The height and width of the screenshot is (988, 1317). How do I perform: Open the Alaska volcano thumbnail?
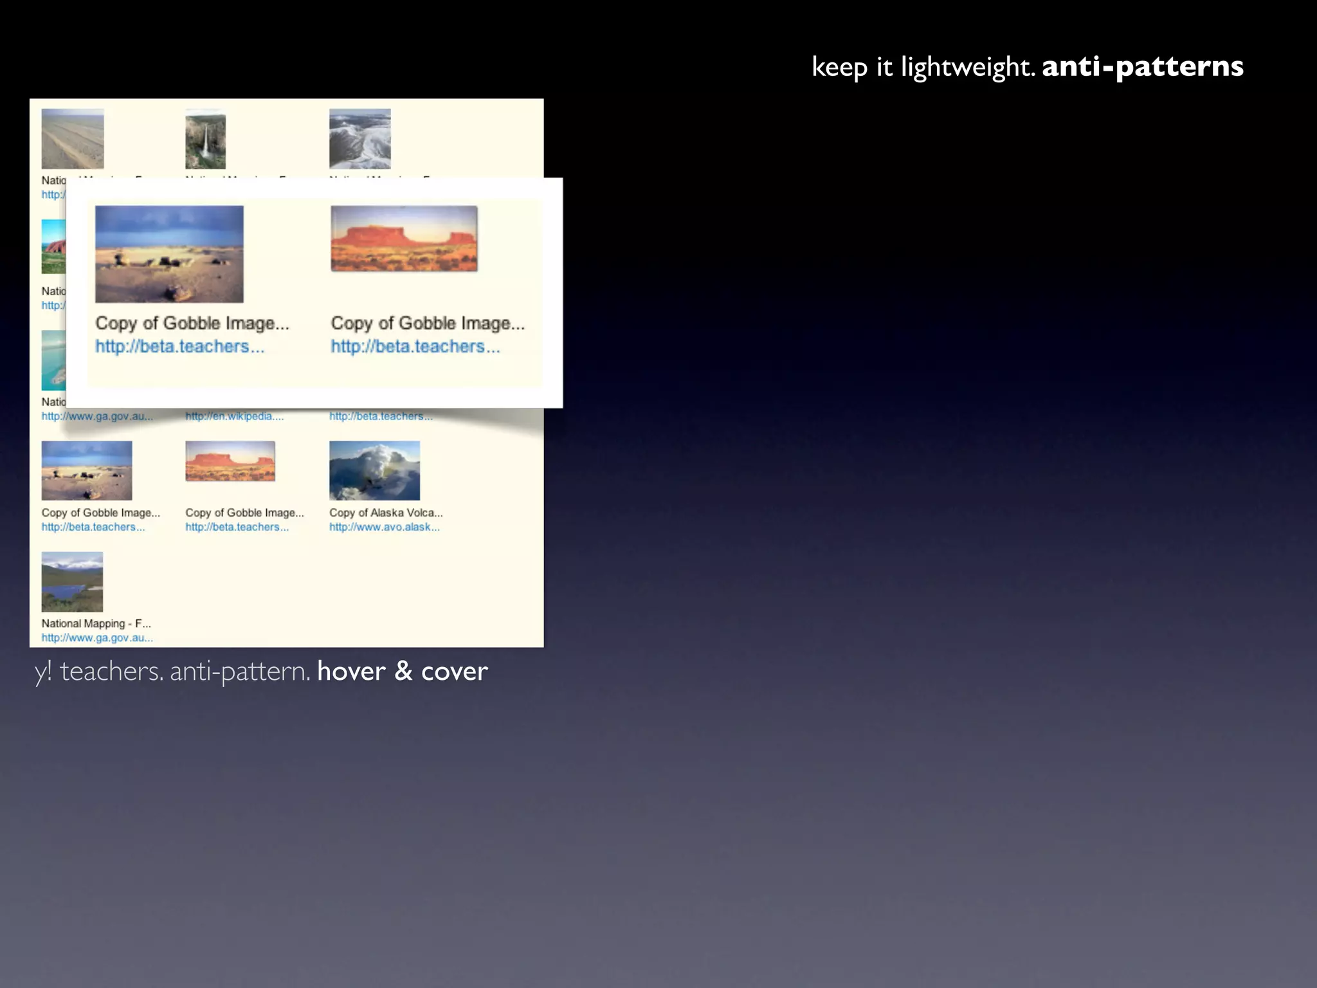click(x=374, y=471)
